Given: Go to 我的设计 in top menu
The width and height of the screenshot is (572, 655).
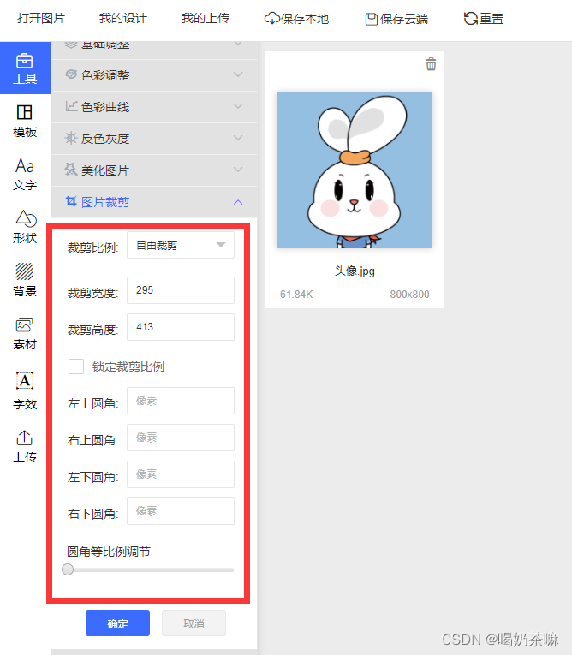Looking at the screenshot, I should [122, 18].
